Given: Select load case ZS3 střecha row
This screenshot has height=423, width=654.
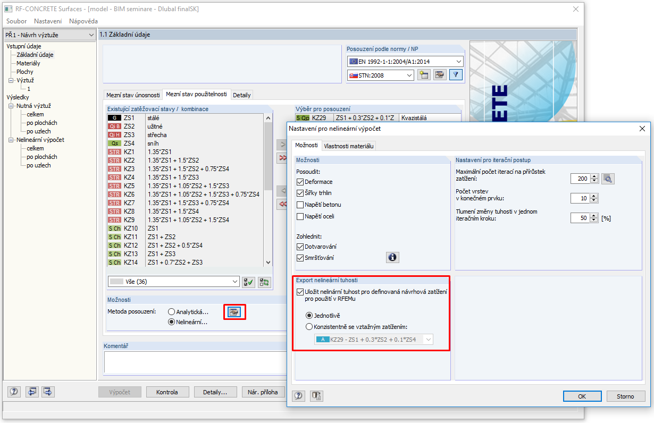Looking at the screenshot, I should 185,135.
